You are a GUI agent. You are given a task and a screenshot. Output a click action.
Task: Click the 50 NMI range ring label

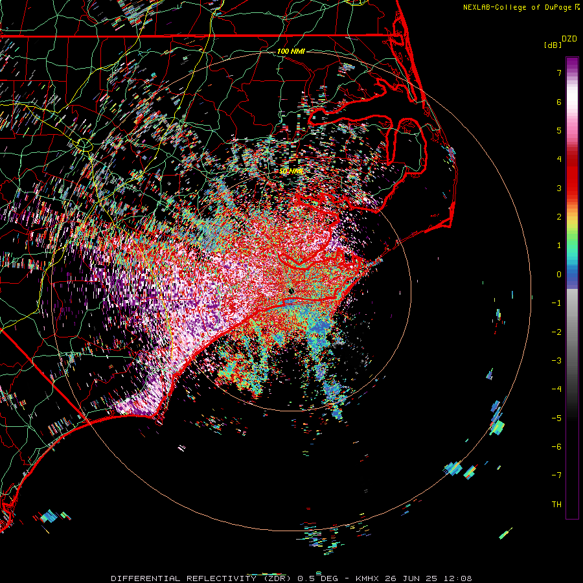(291, 171)
